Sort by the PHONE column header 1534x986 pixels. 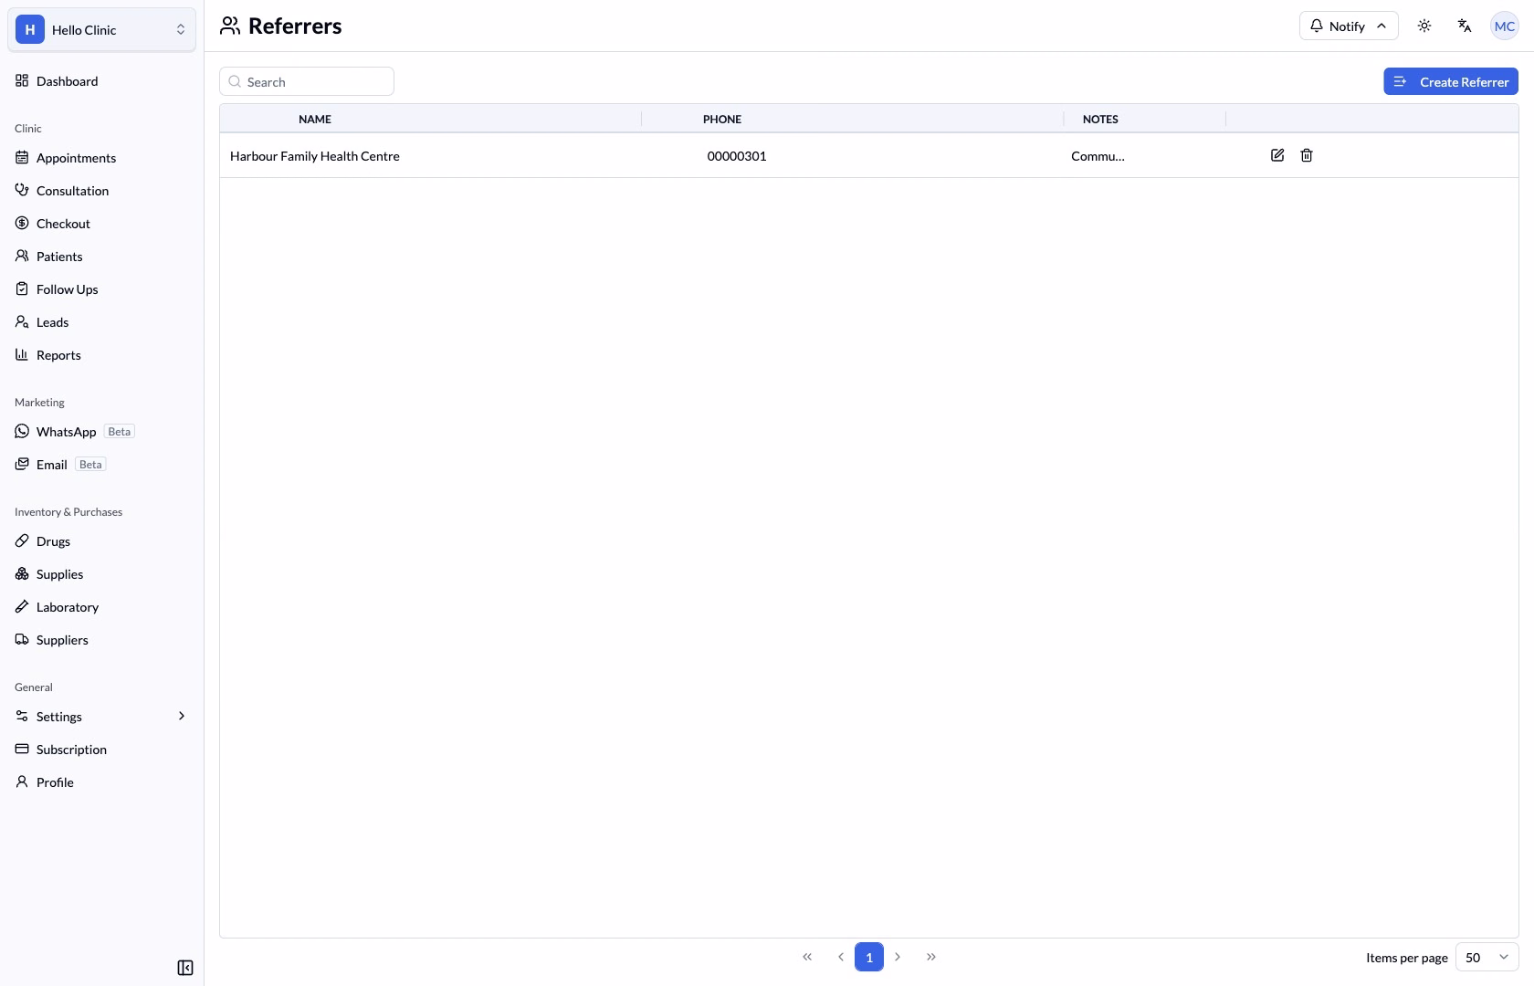click(722, 119)
